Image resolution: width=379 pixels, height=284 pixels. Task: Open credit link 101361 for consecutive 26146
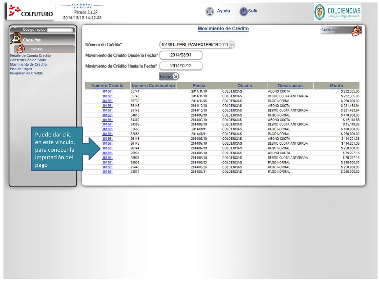[107, 139]
